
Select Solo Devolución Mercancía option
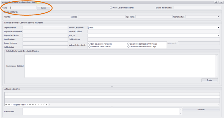click(89, 44)
